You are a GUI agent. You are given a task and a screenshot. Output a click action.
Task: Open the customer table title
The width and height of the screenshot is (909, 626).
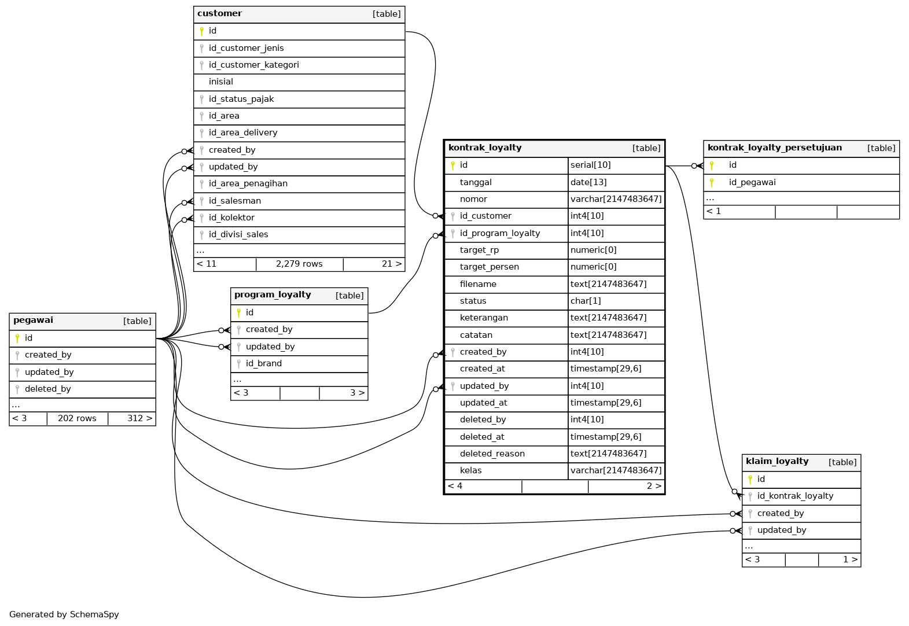pos(220,13)
